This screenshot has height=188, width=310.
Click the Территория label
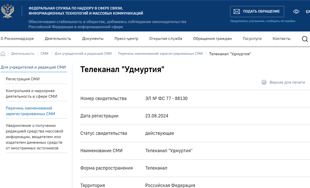pos(93,185)
